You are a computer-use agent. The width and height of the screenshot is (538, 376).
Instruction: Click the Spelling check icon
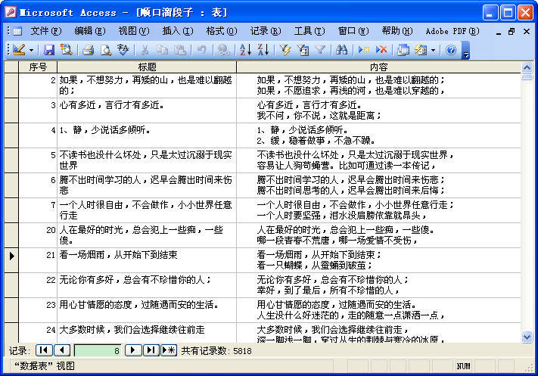123,50
